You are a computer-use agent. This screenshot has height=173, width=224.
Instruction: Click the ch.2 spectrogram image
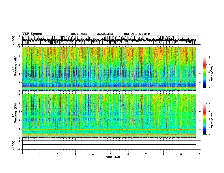pyautogui.click(x=109, y=116)
